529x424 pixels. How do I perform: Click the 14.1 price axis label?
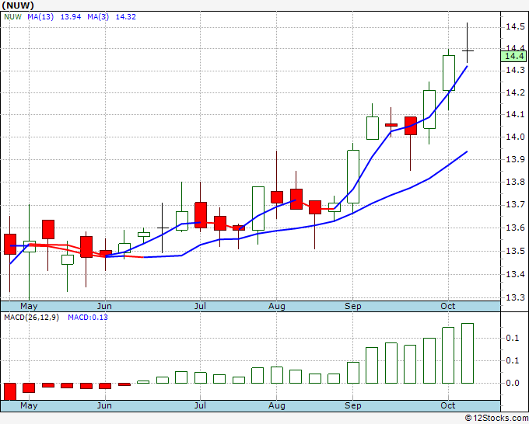(x=515, y=114)
